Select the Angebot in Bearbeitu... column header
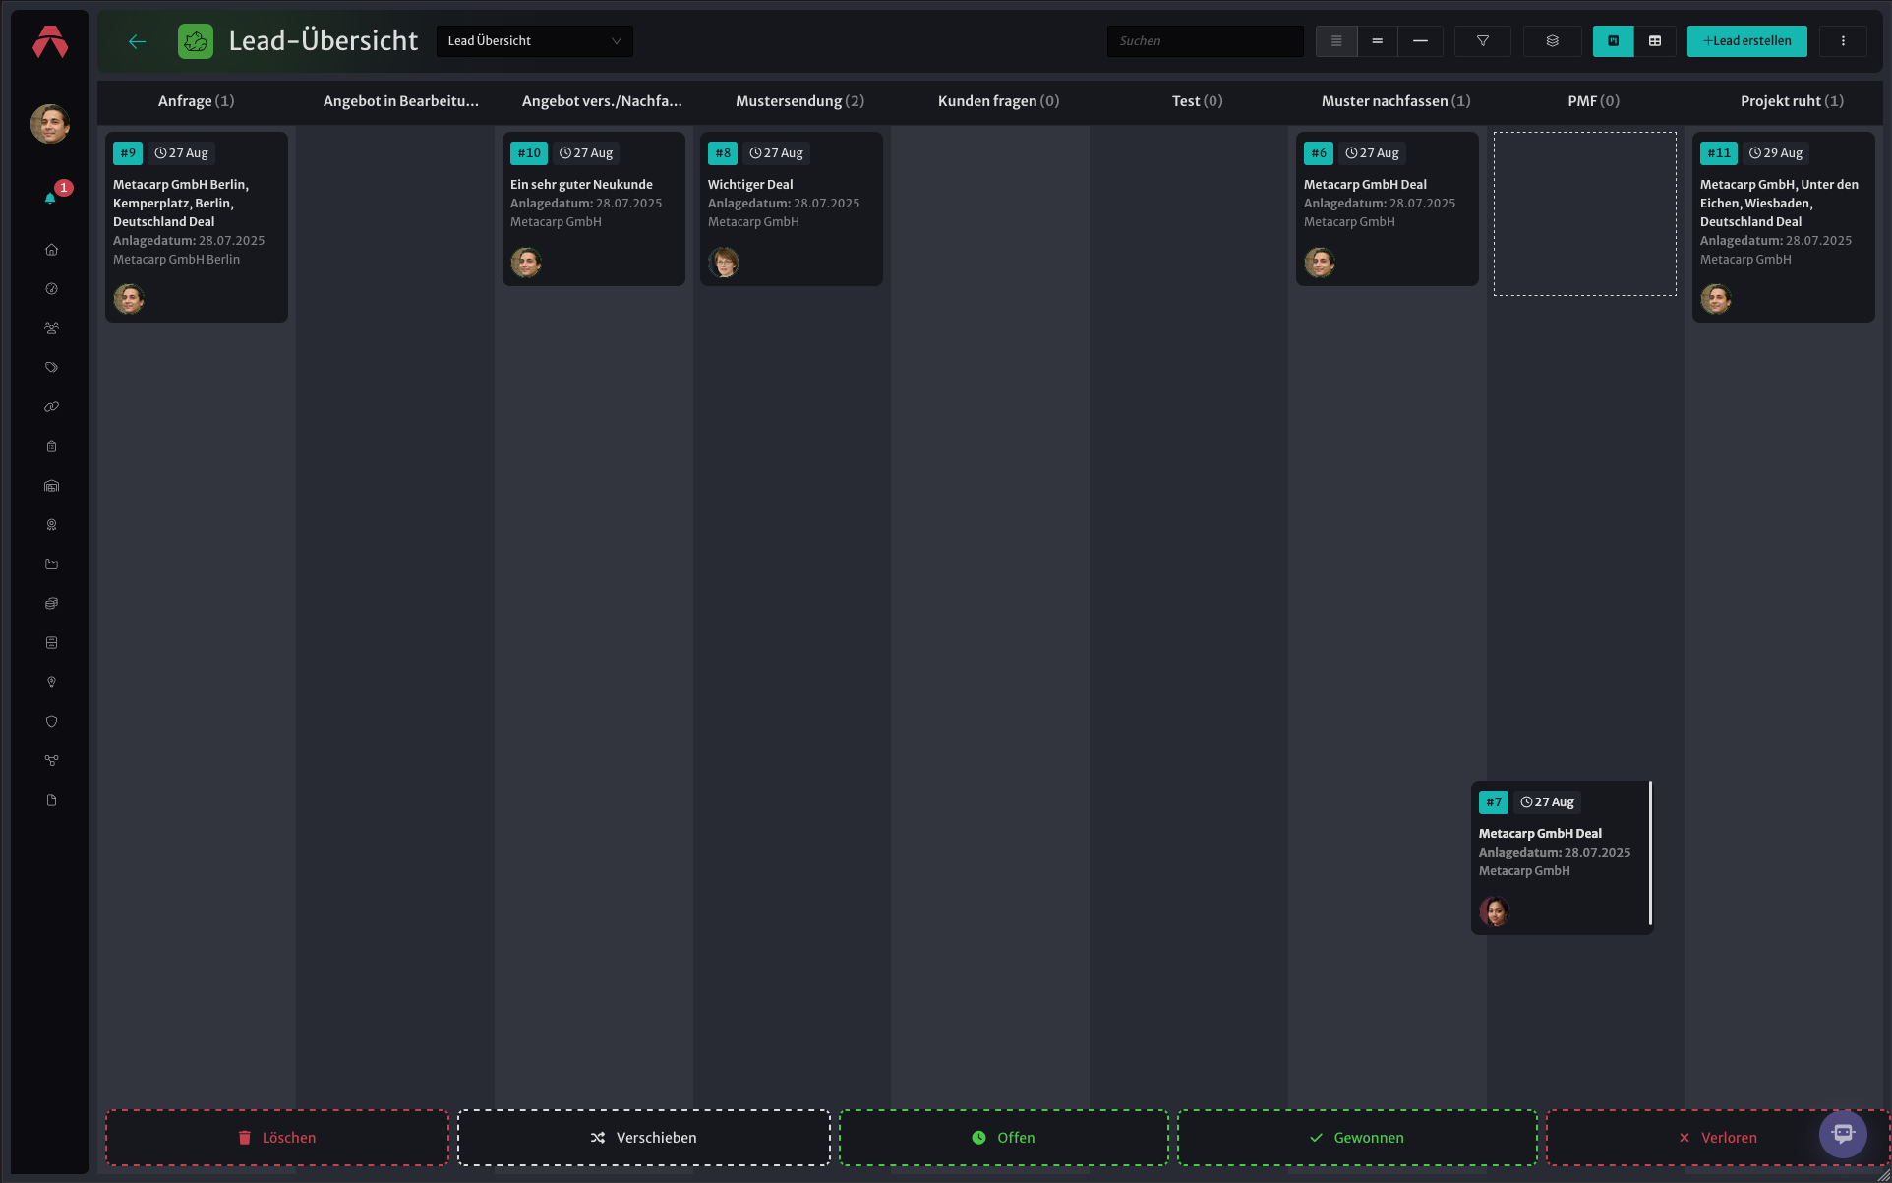 (x=401, y=101)
